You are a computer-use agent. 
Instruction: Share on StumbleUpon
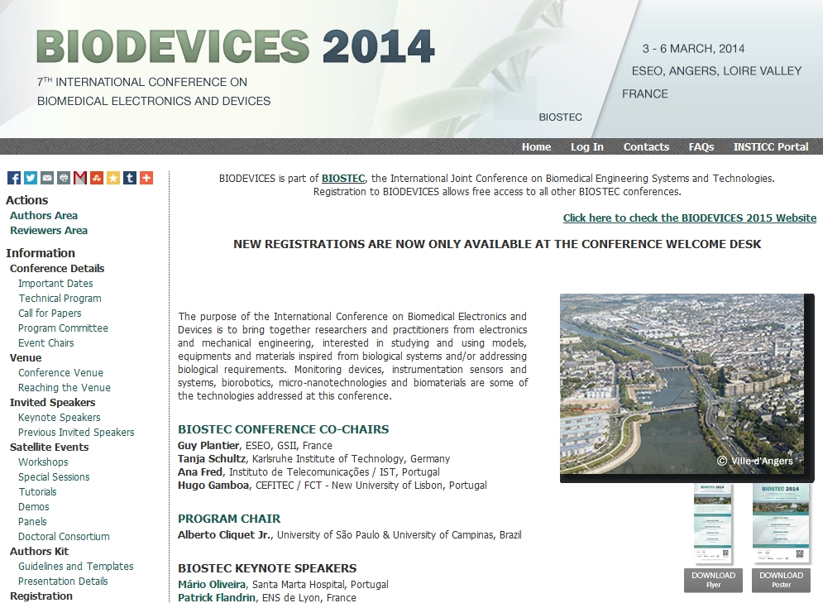point(97,178)
